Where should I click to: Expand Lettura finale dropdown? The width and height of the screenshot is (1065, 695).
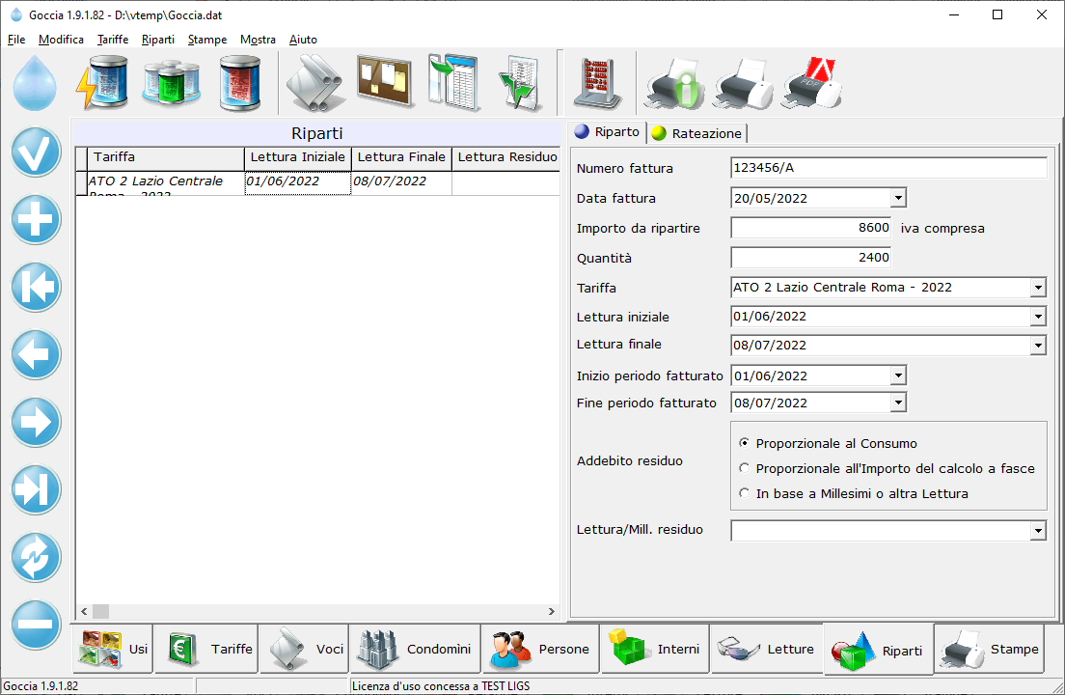point(1038,346)
